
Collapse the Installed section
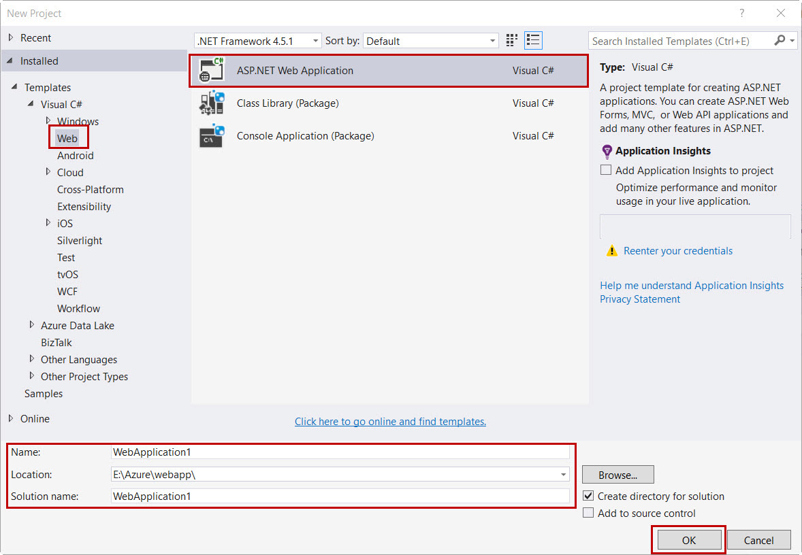[10, 61]
